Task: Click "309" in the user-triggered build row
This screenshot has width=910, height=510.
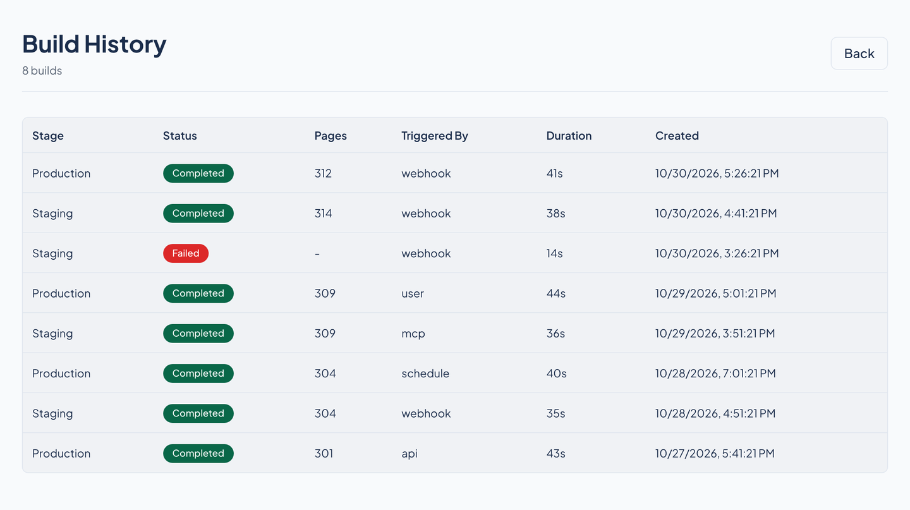Action: pyautogui.click(x=325, y=293)
